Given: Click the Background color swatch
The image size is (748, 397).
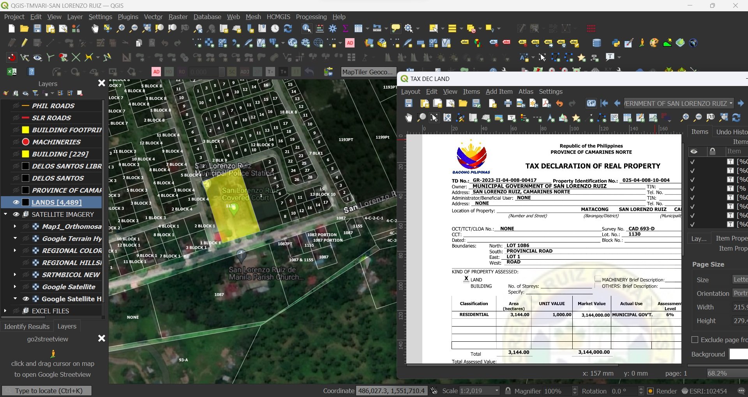Looking at the screenshot, I should (x=739, y=354).
